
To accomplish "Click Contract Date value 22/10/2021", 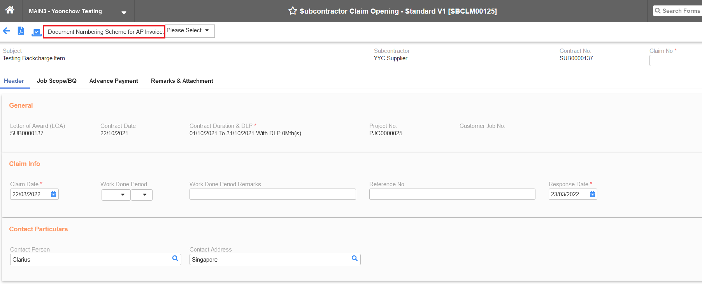I will click(114, 133).
